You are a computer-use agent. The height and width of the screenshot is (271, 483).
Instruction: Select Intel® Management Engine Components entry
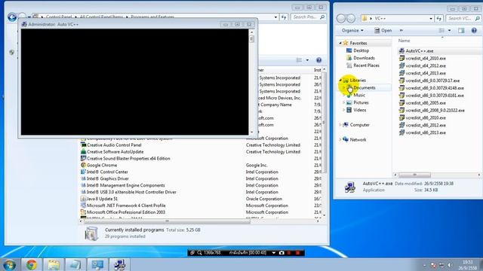click(x=122, y=185)
